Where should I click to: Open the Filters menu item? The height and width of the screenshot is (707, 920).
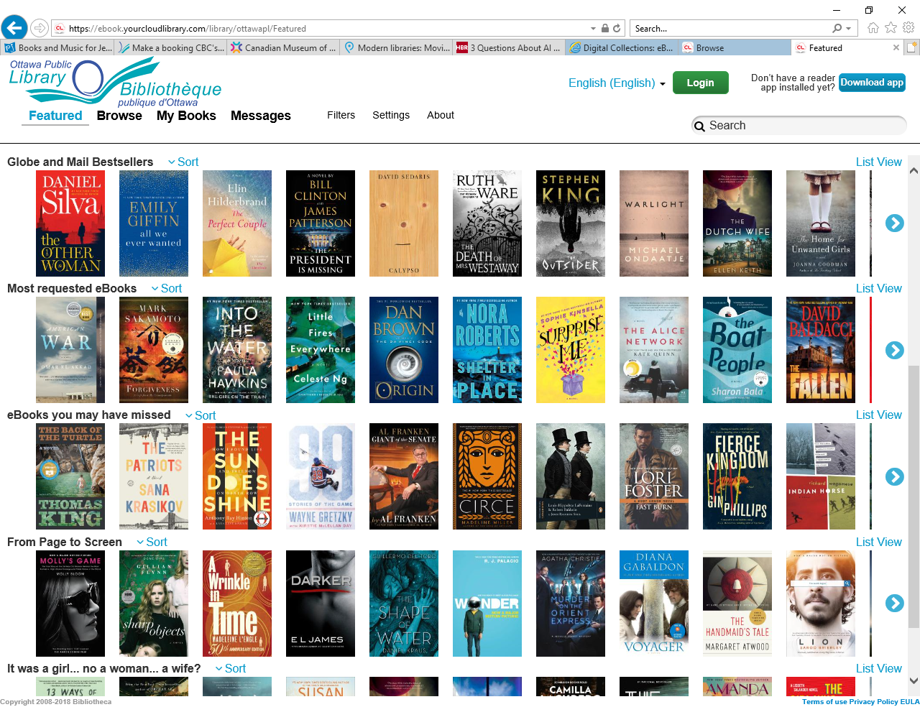tap(341, 115)
